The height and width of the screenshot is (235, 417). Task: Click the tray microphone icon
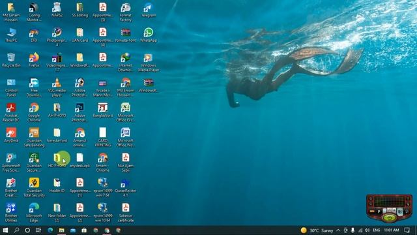(x=352, y=230)
